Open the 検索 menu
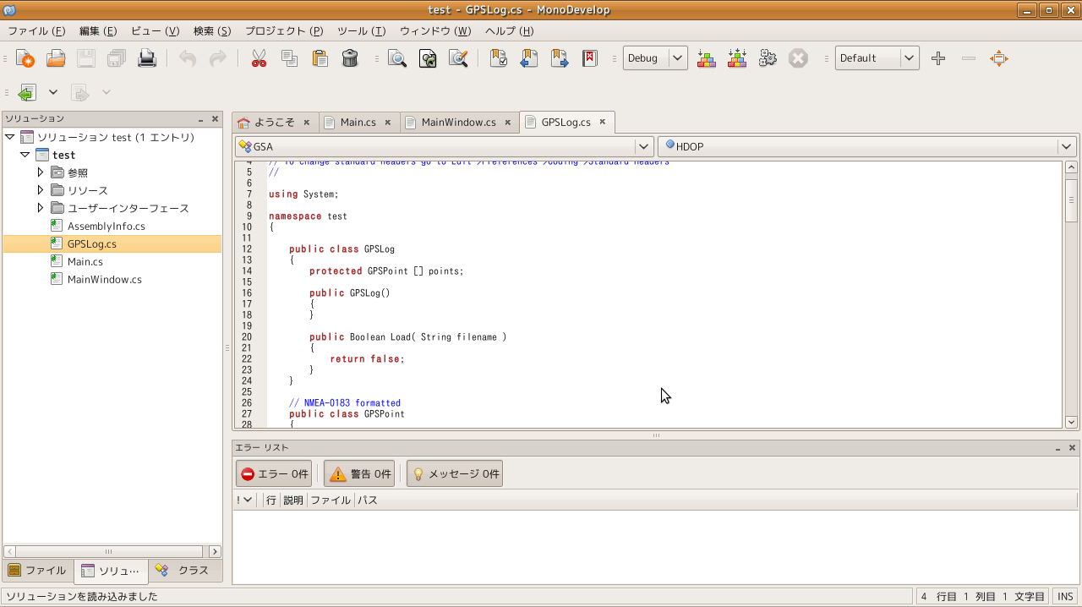Screen dimensions: 1082x607 [212, 31]
